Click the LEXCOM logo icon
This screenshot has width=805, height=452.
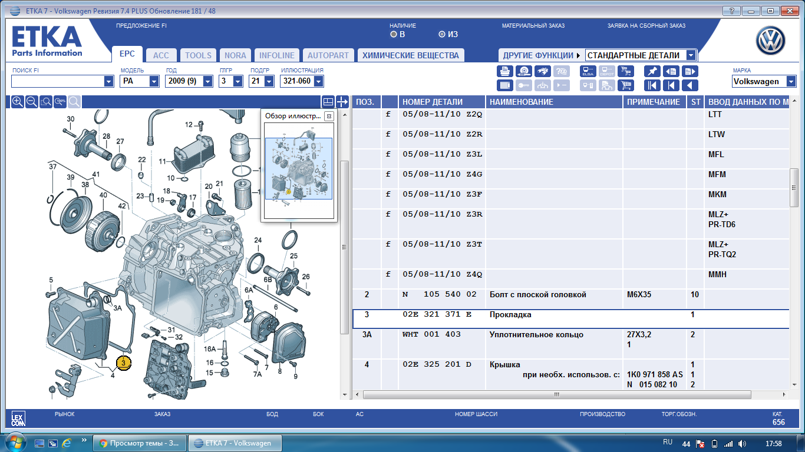(18, 419)
